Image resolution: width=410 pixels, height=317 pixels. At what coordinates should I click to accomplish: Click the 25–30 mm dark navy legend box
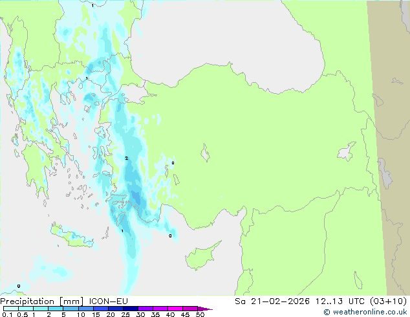[x=130, y=309]
